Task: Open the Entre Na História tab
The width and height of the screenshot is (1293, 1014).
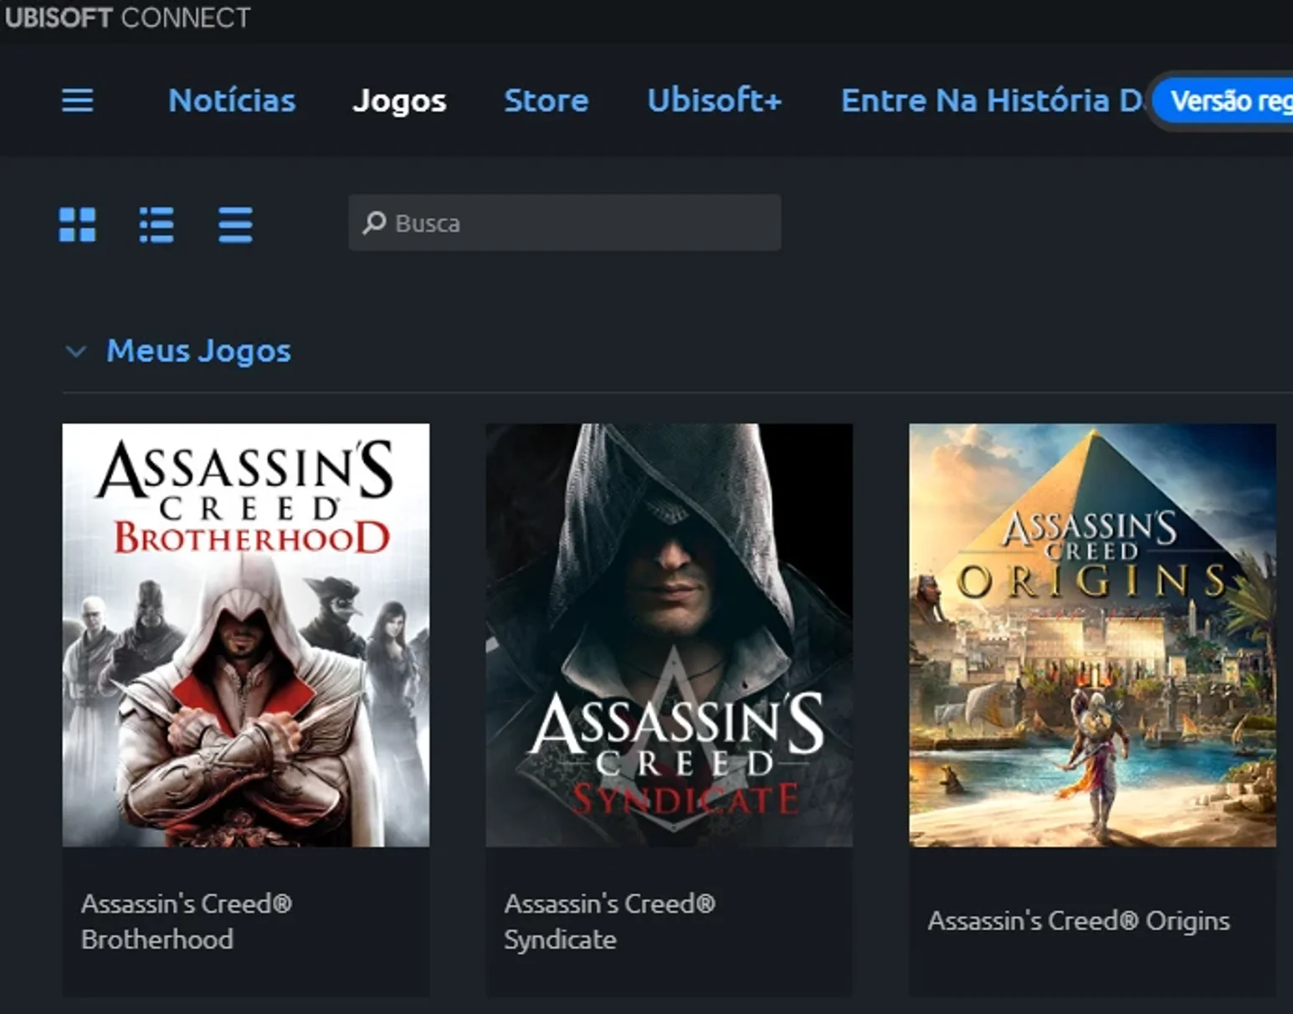Action: coord(992,100)
